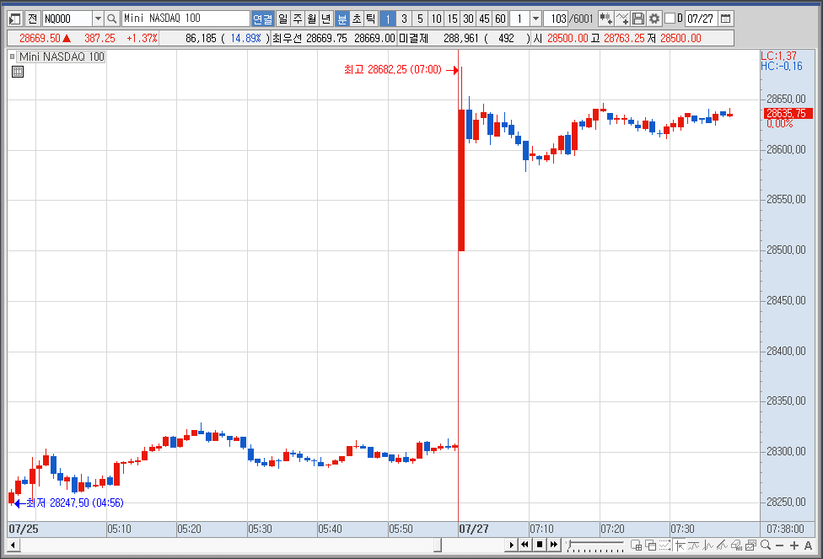Select the 45-minute interval button
The height and width of the screenshot is (559, 823).
pyautogui.click(x=485, y=19)
